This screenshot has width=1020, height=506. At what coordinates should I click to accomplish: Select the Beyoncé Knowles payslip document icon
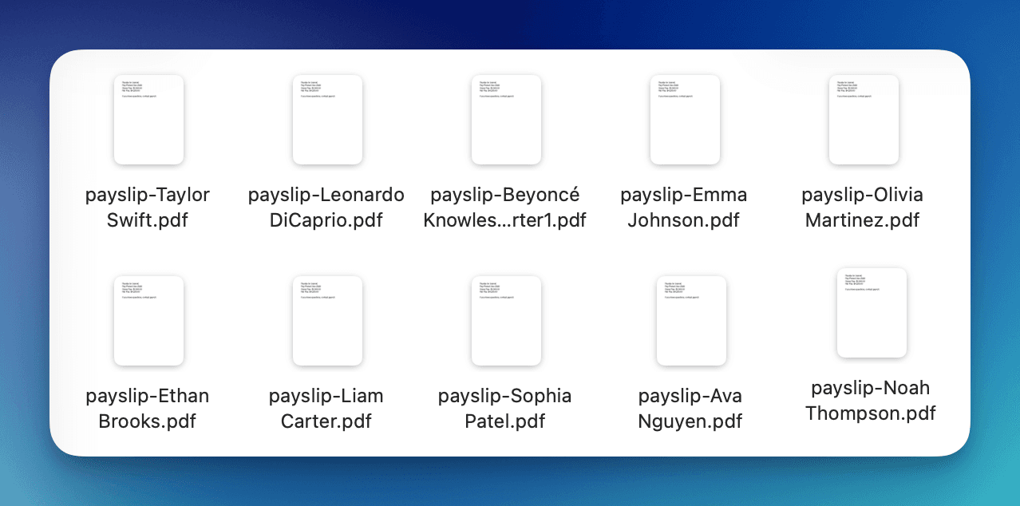(x=506, y=120)
